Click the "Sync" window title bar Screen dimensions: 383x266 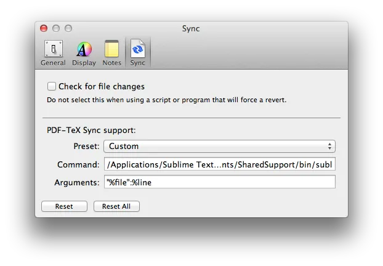pyautogui.click(x=191, y=28)
